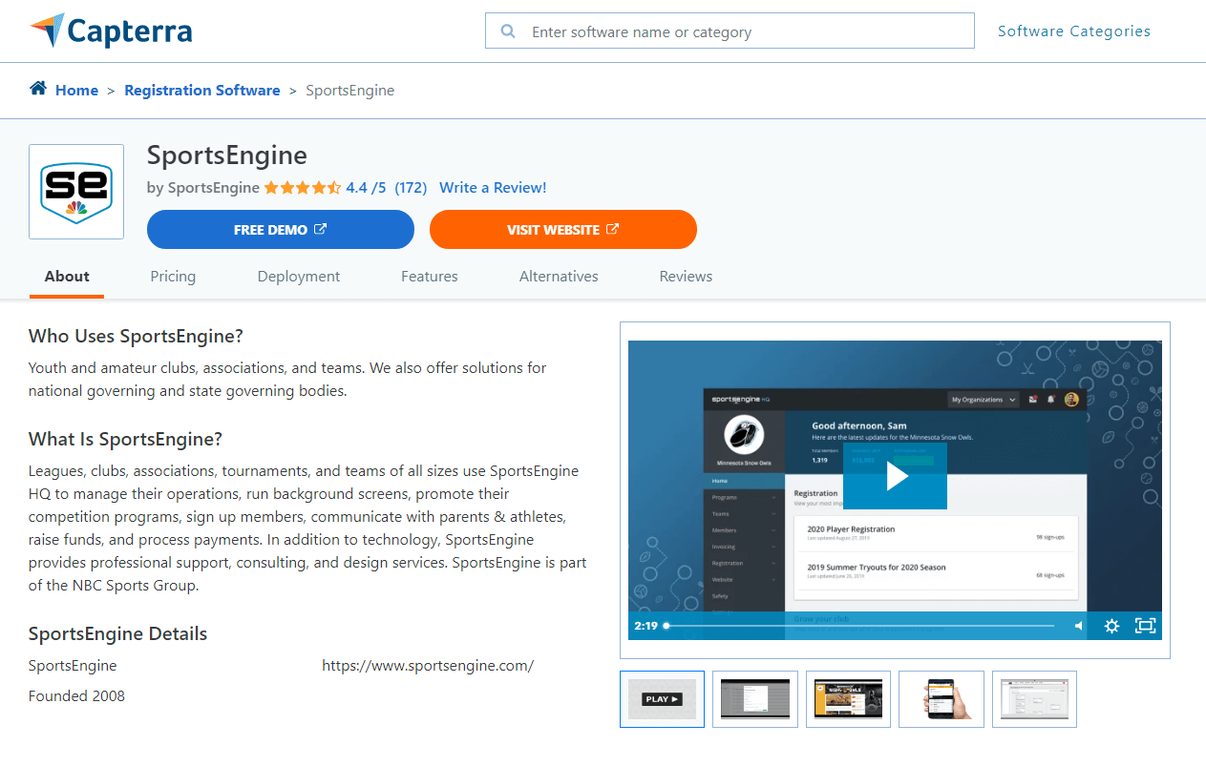Select the fifth screenshot thumbnail
The width and height of the screenshot is (1206, 766).
click(x=1034, y=699)
